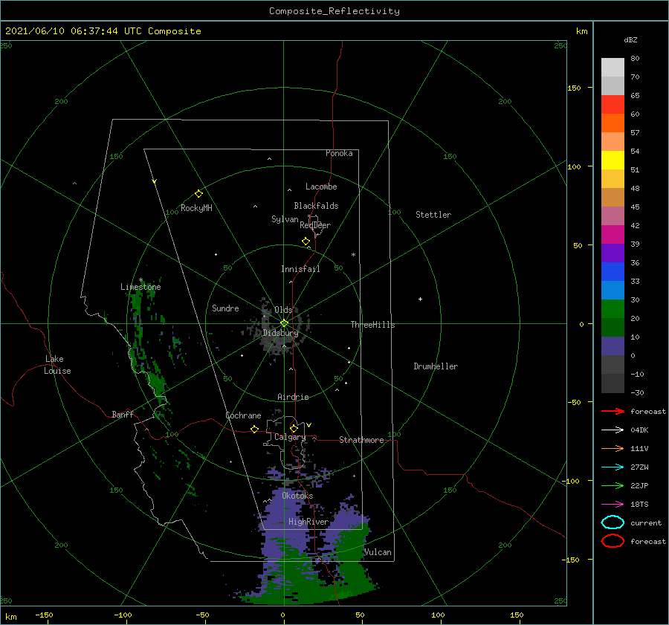This screenshot has height=625, width=669.
Task: Click the Sundre label
Action: pos(225,308)
